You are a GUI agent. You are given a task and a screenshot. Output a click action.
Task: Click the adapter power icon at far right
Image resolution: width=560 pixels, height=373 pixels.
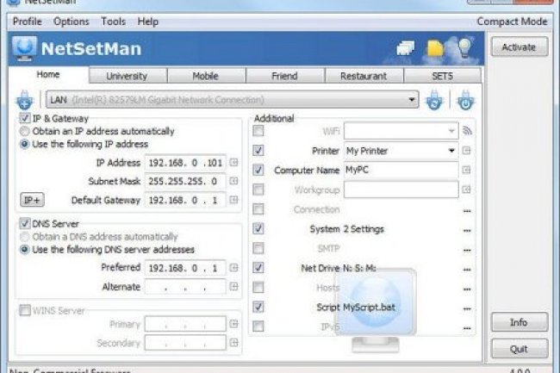coord(465,100)
